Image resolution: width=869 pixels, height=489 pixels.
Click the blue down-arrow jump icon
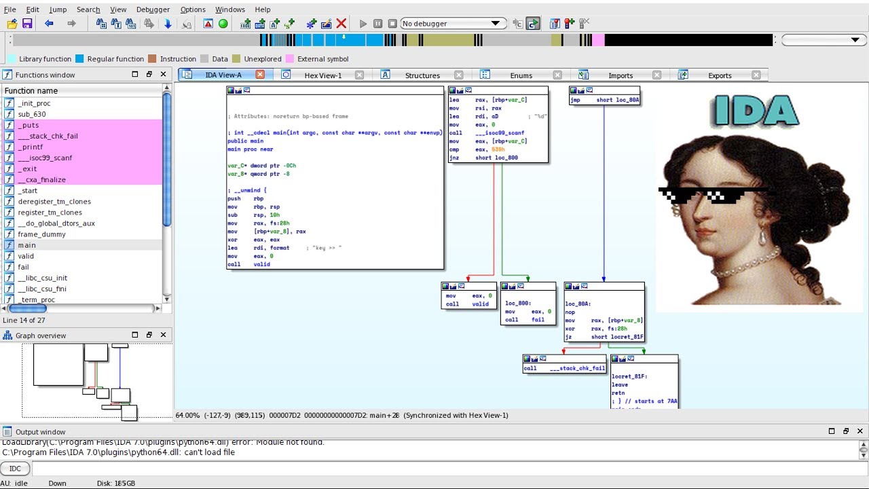point(168,24)
